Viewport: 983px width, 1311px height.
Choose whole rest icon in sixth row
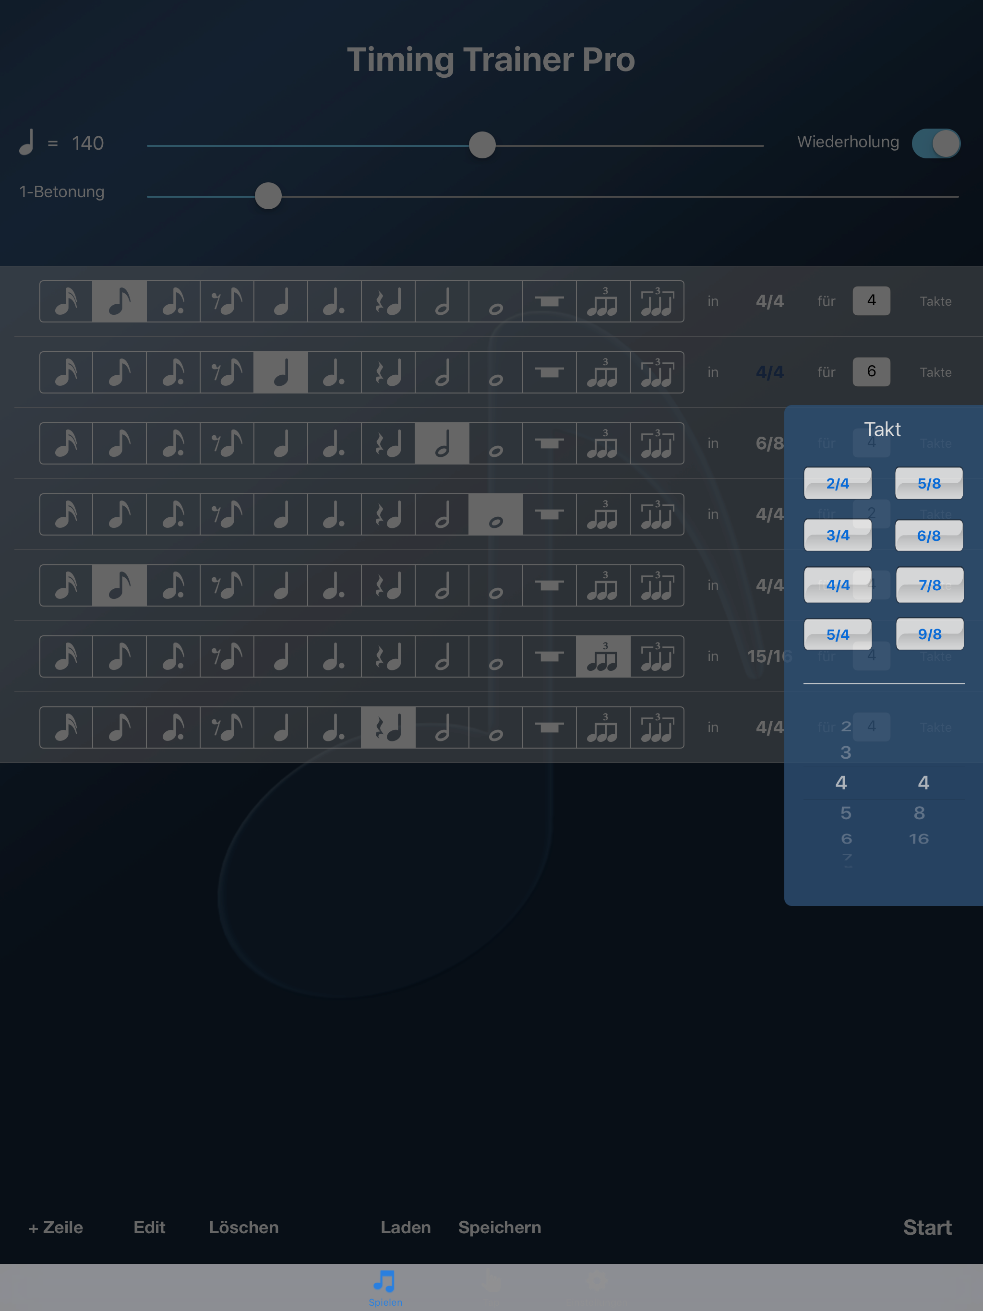click(550, 656)
